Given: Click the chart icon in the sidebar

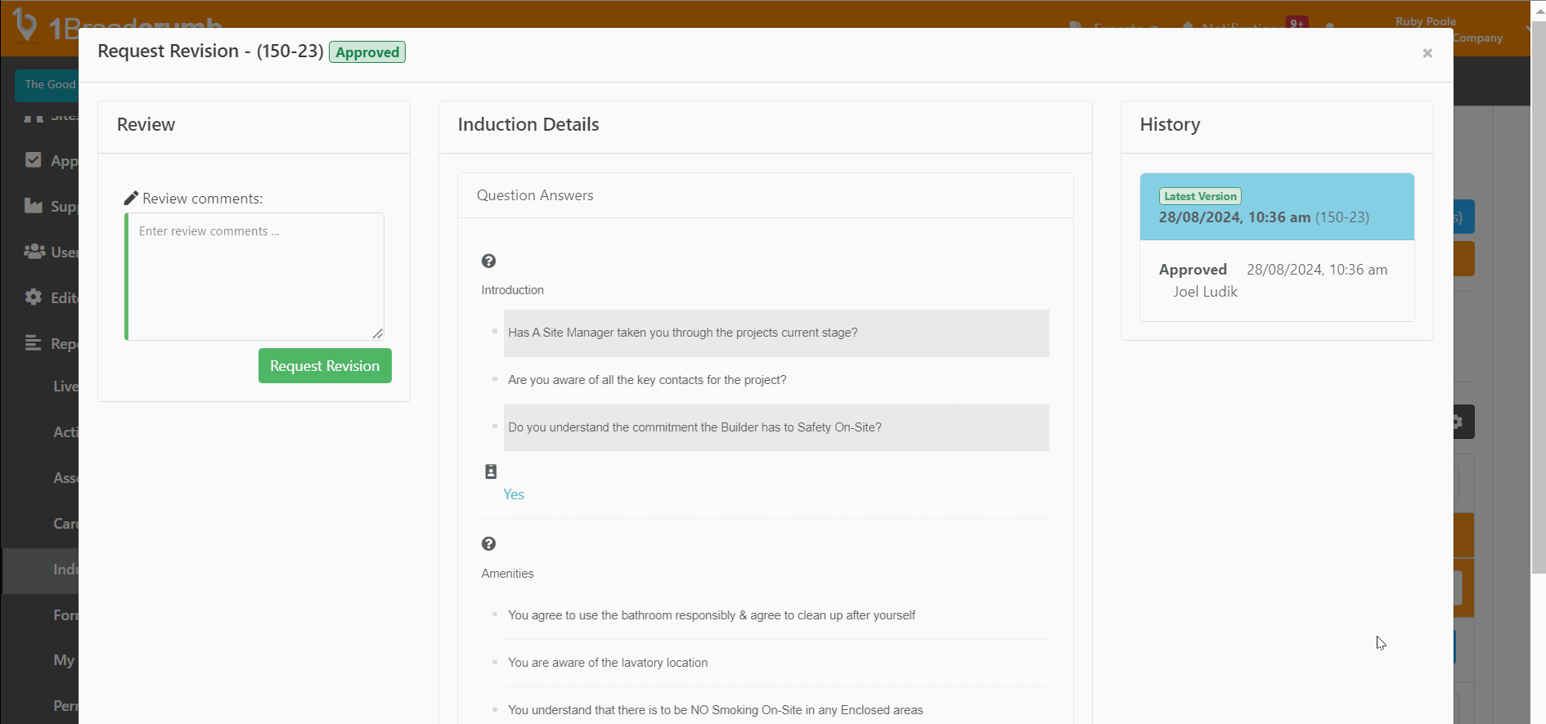Looking at the screenshot, I should click(x=34, y=206).
